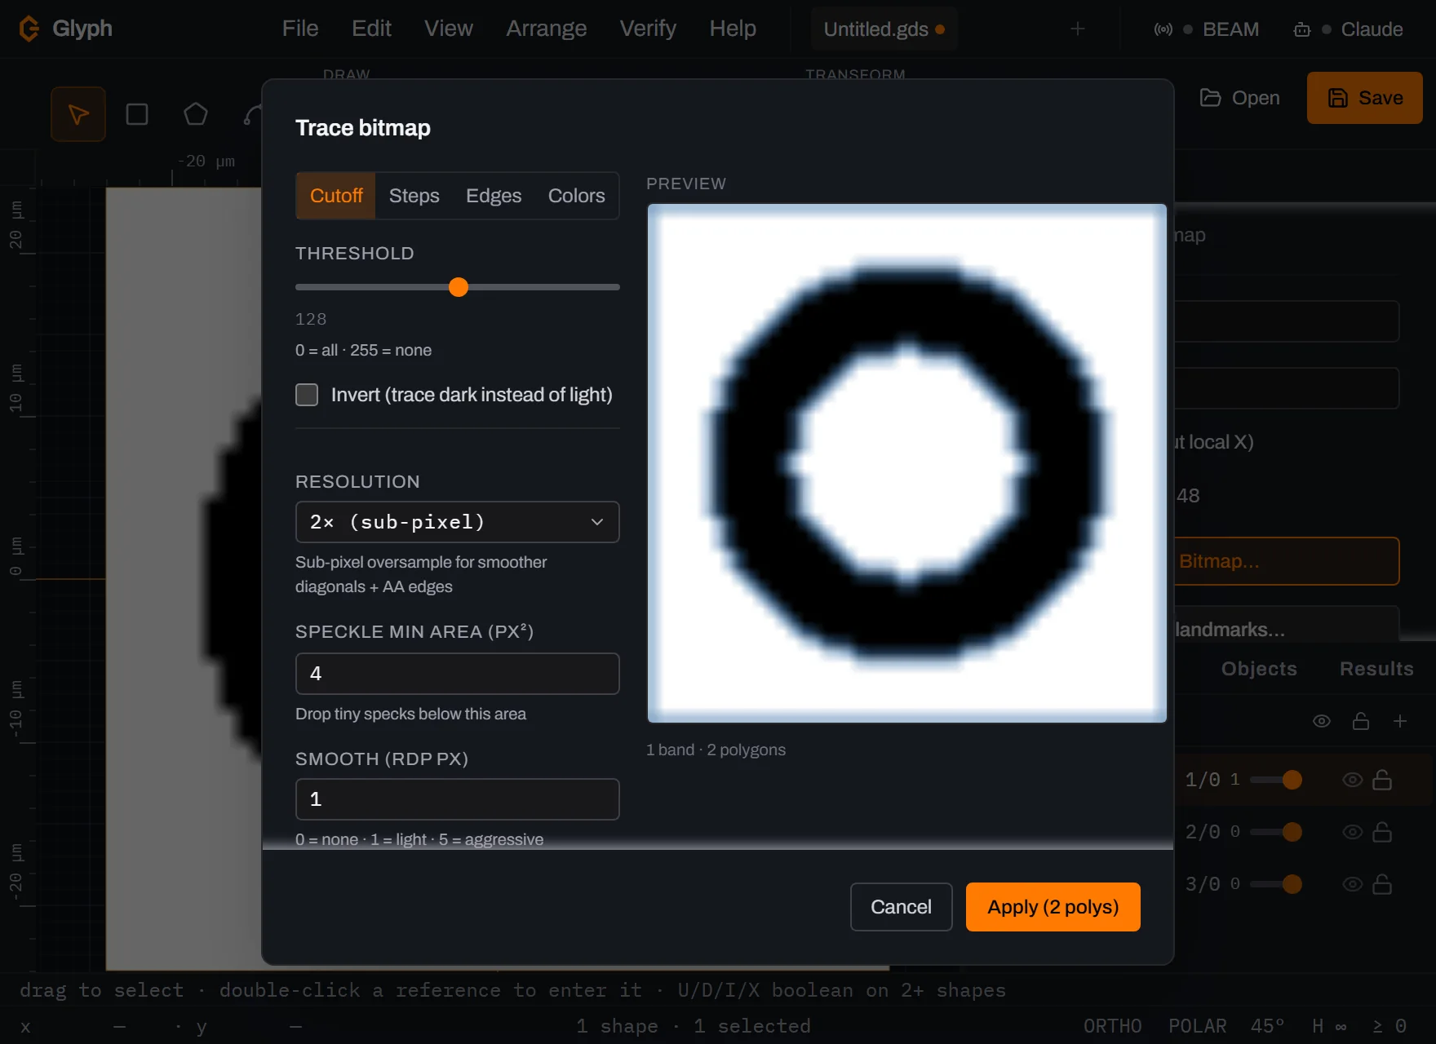Hide layer 3/0 with eye icon
This screenshot has height=1044, width=1436.
(1353, 884)
